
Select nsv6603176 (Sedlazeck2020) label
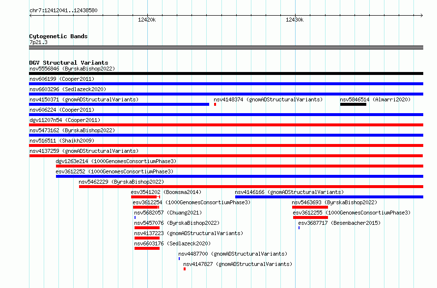click(172, 243)
